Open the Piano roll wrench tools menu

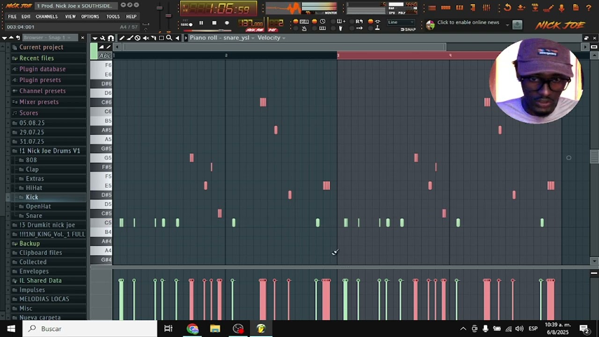click(102, 38)
